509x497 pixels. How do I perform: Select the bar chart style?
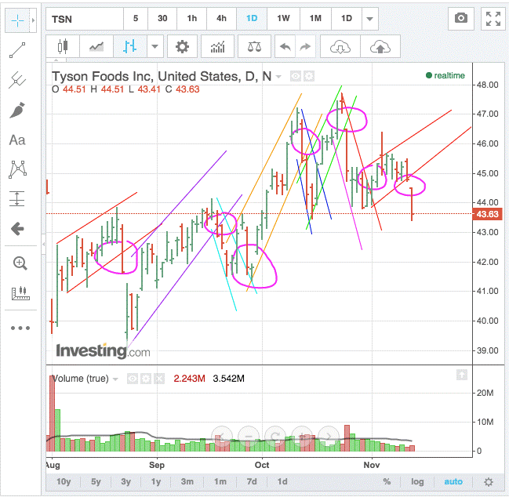click(x=130, y=47)
